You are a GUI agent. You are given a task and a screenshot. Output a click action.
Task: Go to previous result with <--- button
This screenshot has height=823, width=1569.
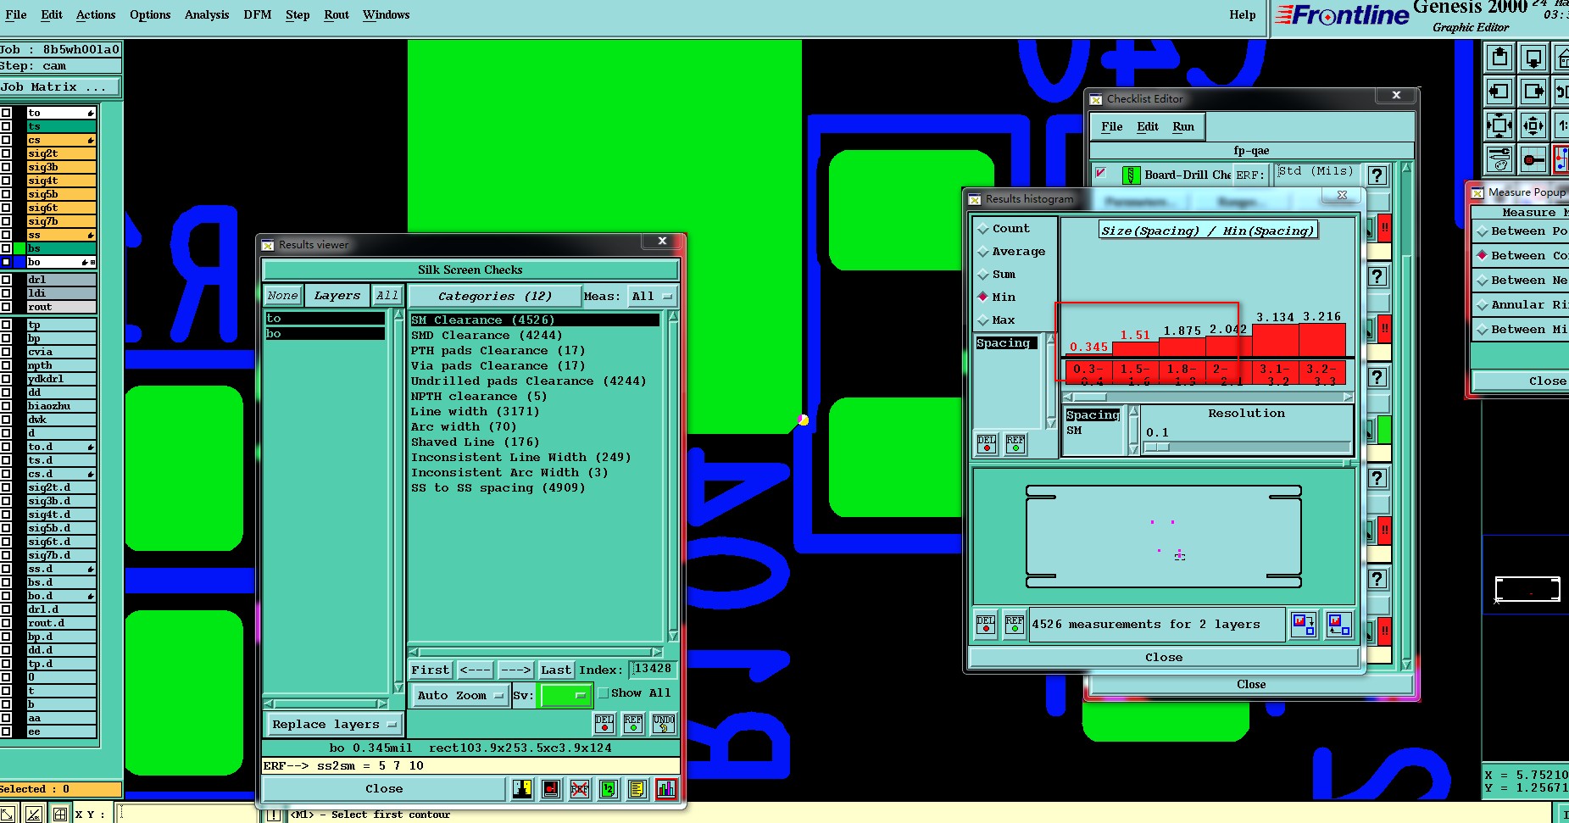pos(475,670)
